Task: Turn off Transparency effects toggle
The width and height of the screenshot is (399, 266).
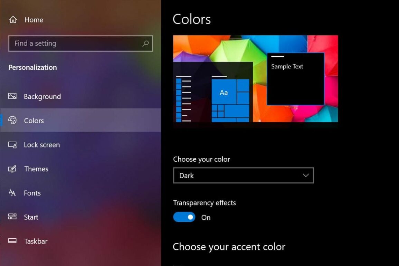Action: point(184,217)
